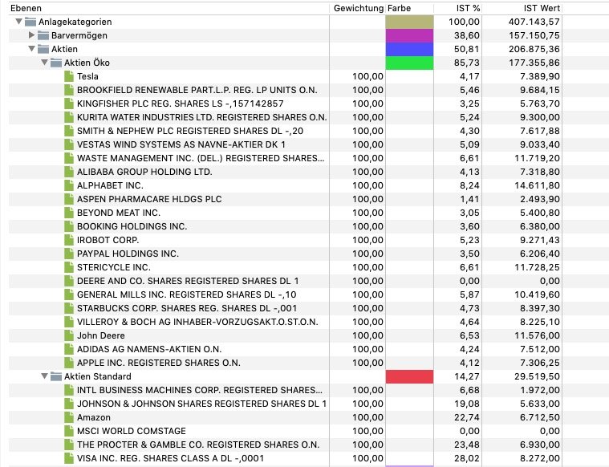Image resolution: width=609 pixels, height=467 pixels.
Task: Collapse the Aktien category
Action: point(32,49)
